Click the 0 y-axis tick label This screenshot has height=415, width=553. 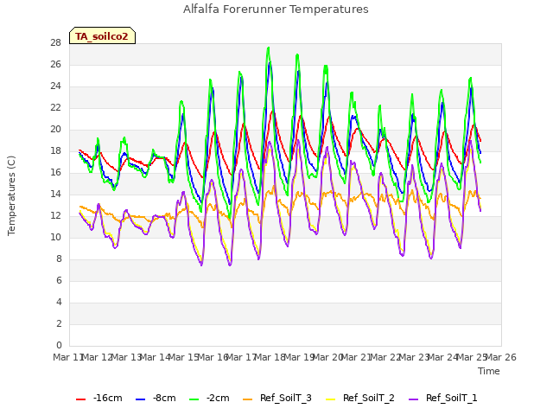pyautogui.click(x=59, y=345)
